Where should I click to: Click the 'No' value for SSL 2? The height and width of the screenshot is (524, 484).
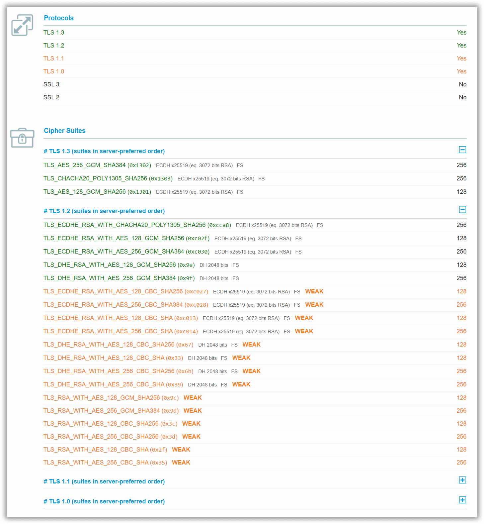pyautogui.click(x=463, y=97)
